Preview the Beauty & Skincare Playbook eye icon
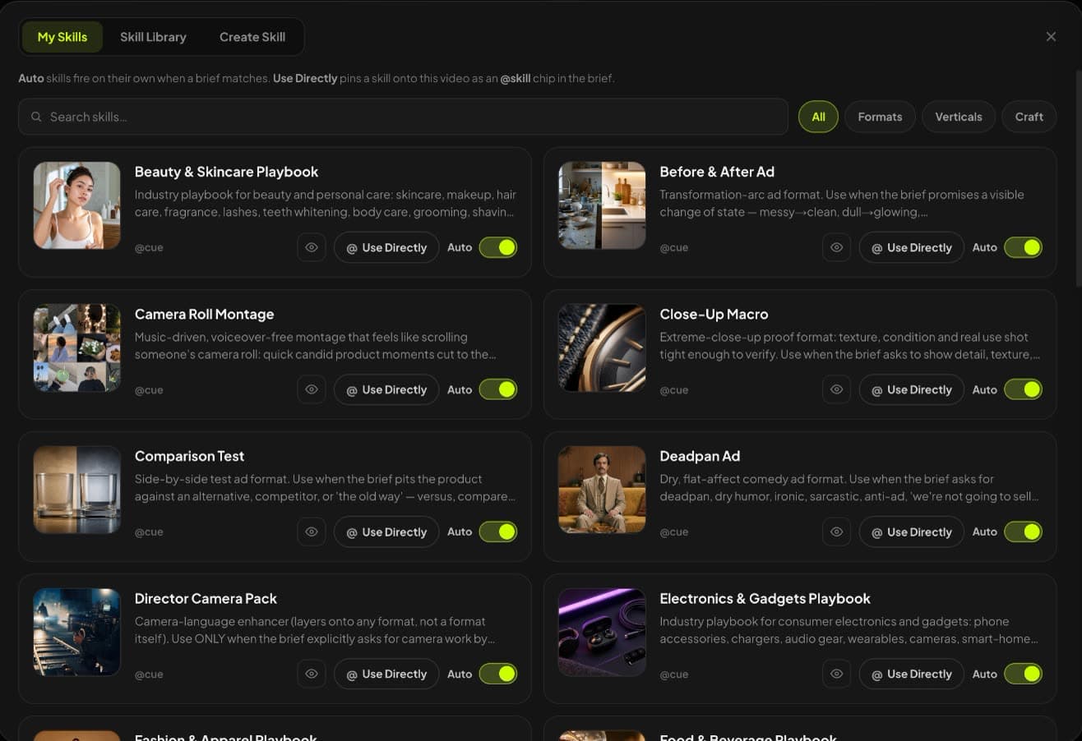Image resolution: width=1082 pixels, height=741 pixels. pyautogui.click(x=312, y=247)
